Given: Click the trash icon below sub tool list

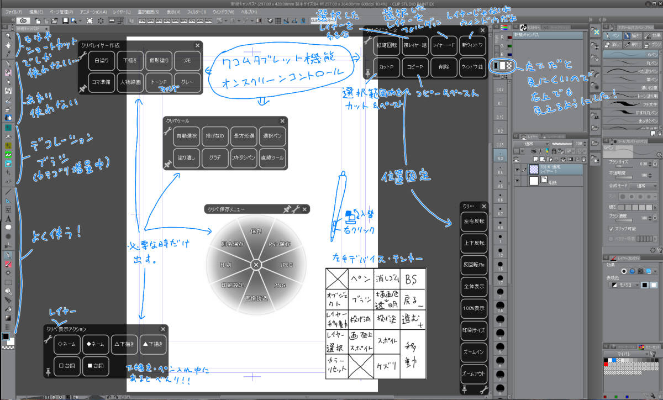Looking at the screenshot, I should tap(659, 133).
